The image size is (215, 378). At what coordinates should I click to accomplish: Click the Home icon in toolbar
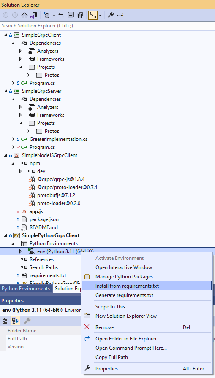pos(24,16)
